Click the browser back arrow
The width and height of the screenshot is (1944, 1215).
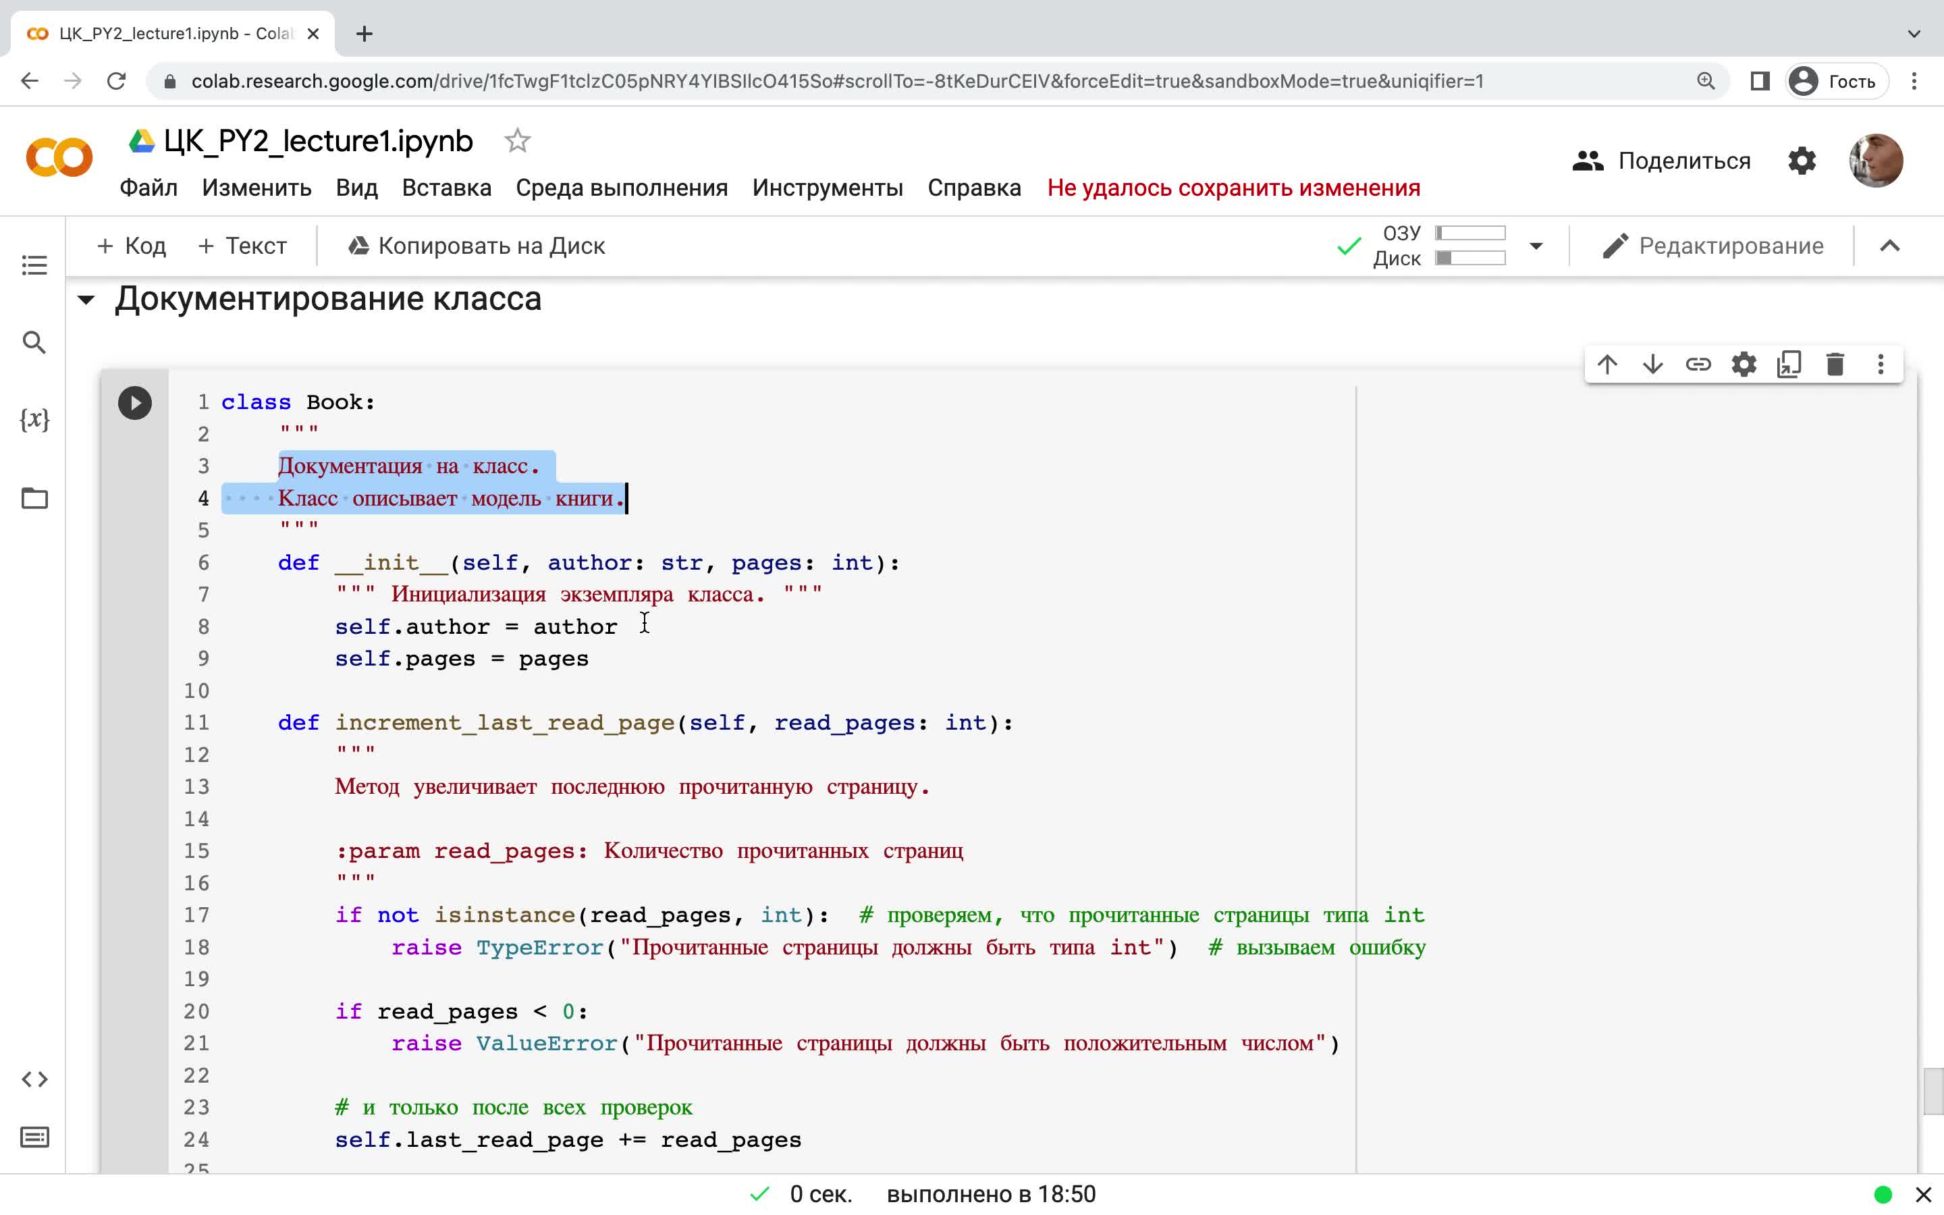click(30, 81)
